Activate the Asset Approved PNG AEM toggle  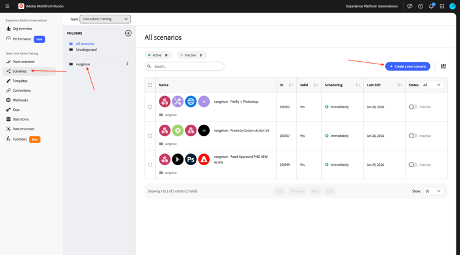[x=413, y=164]
